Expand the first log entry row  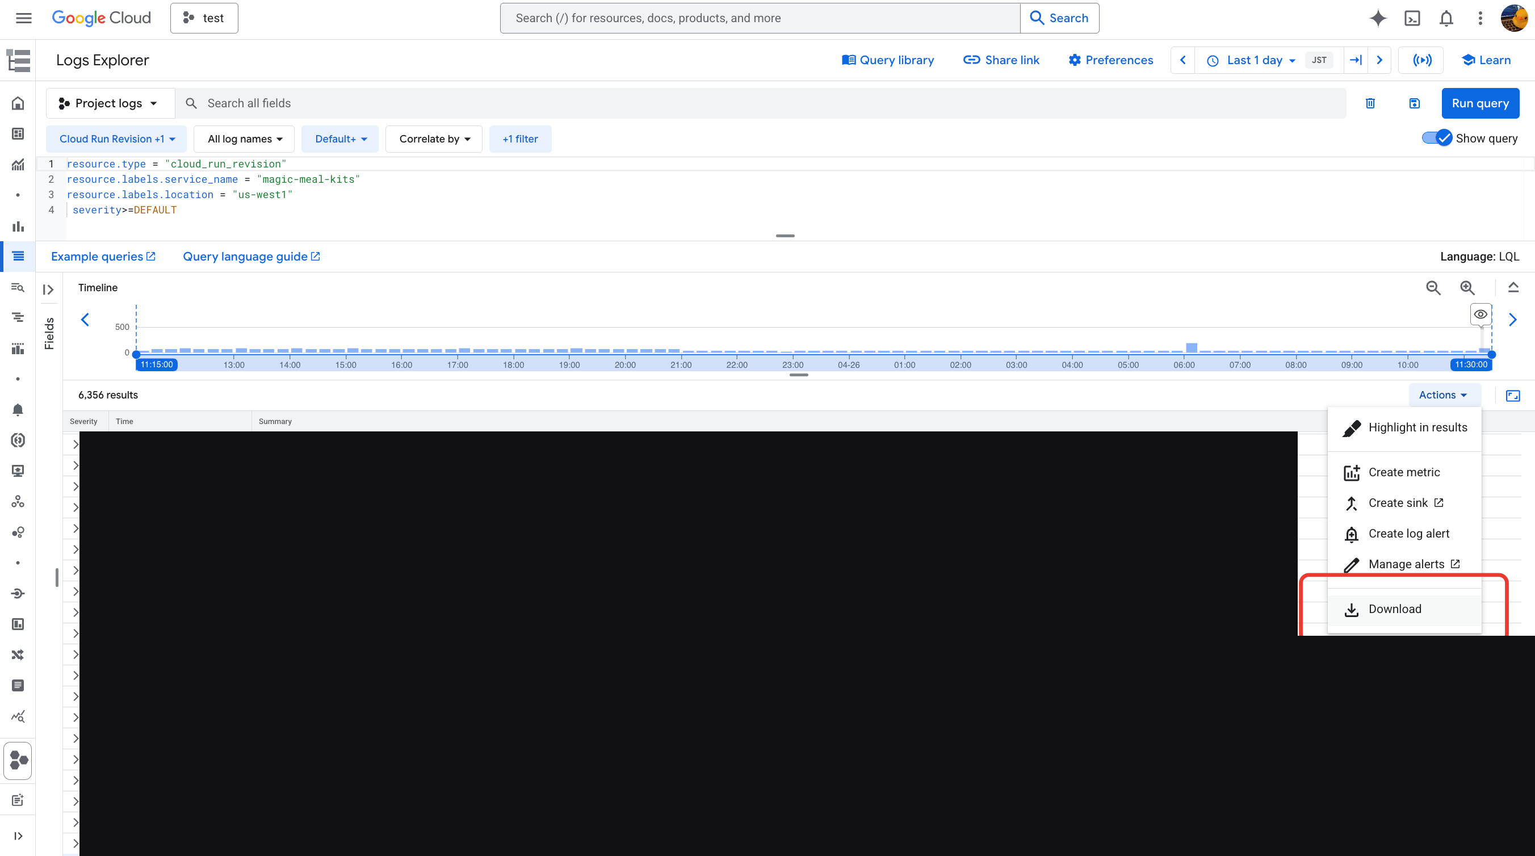[x=75, y=444]
